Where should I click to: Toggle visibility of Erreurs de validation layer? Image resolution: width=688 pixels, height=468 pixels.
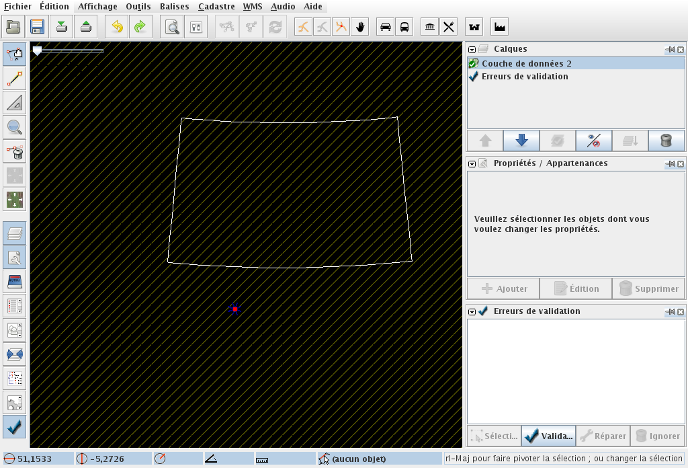tap(474, 77)
